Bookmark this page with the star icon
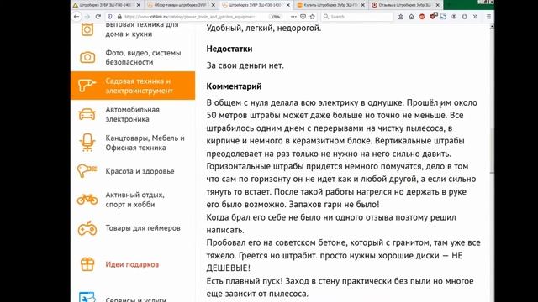This screenshot has height=302, width=538. pos(312,17)
